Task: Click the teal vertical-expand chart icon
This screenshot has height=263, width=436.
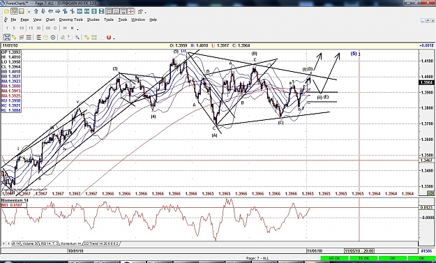Action: pyautogui.click(x=94, y=11)
